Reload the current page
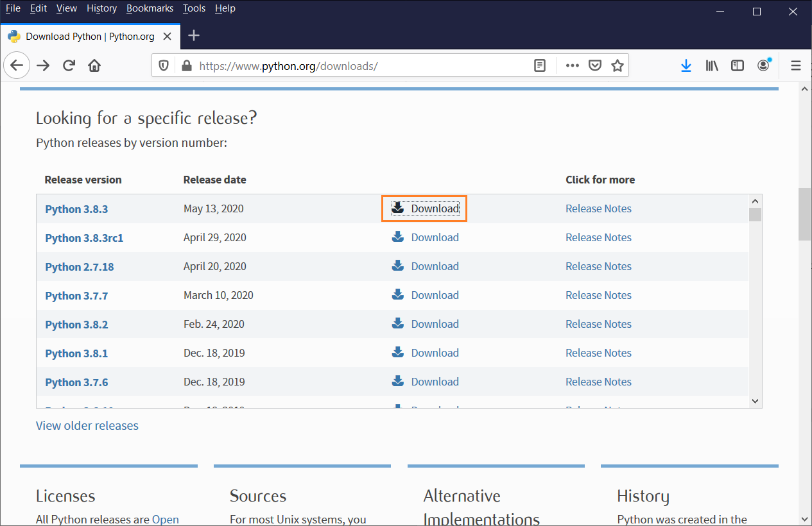 [69, 65]
